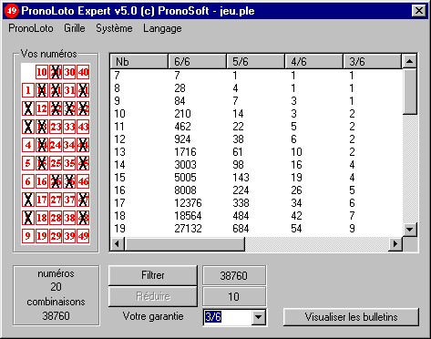The width and height of the screenshot is (431, 339).
Task: Click the greyed Réduire button
Action: coord(153,296)
